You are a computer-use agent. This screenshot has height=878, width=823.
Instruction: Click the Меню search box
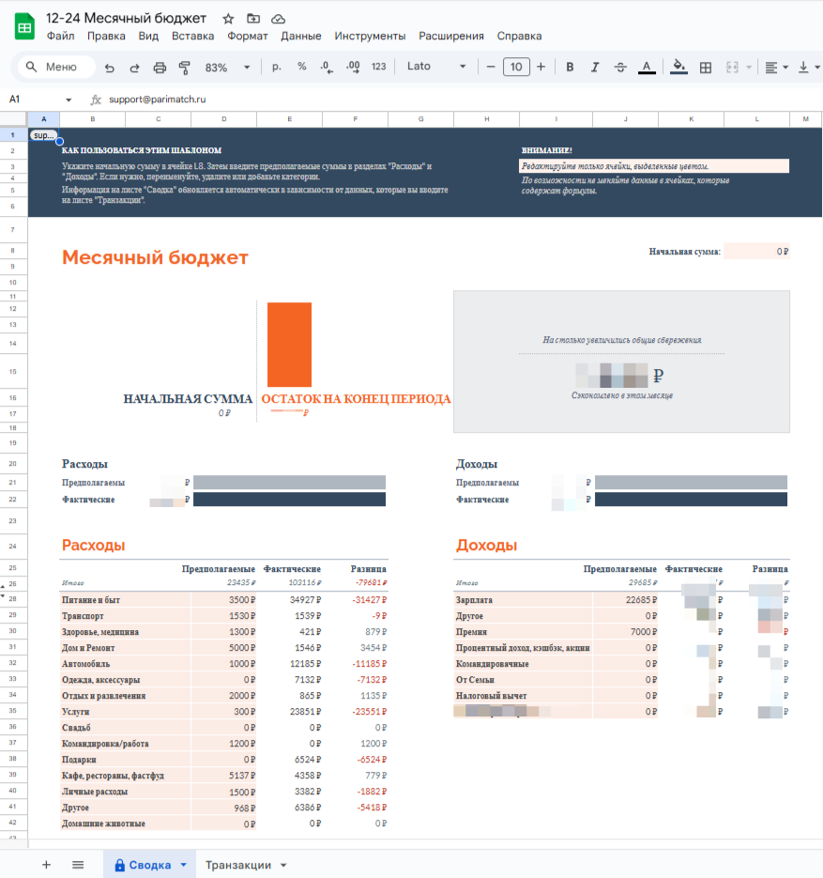pyautogui.click(x=57, y=68)
